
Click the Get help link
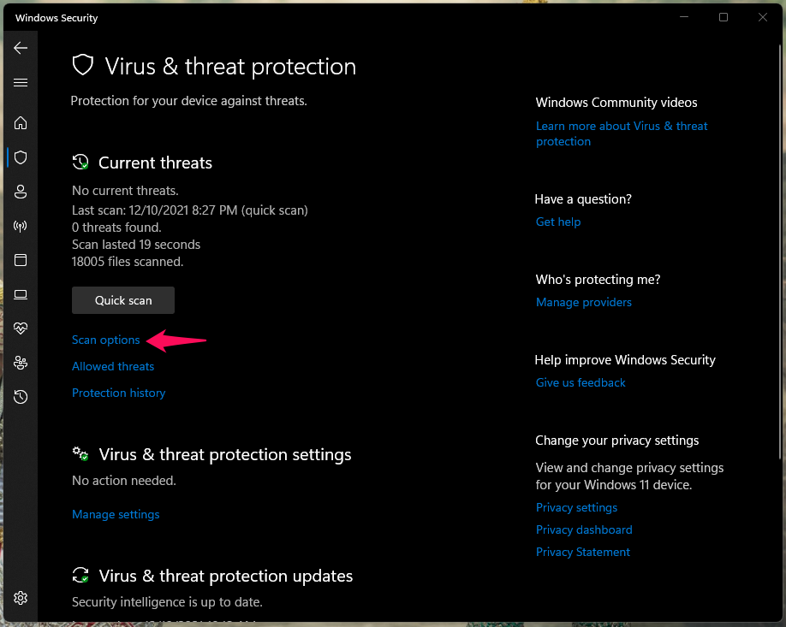tap(558, 222)
